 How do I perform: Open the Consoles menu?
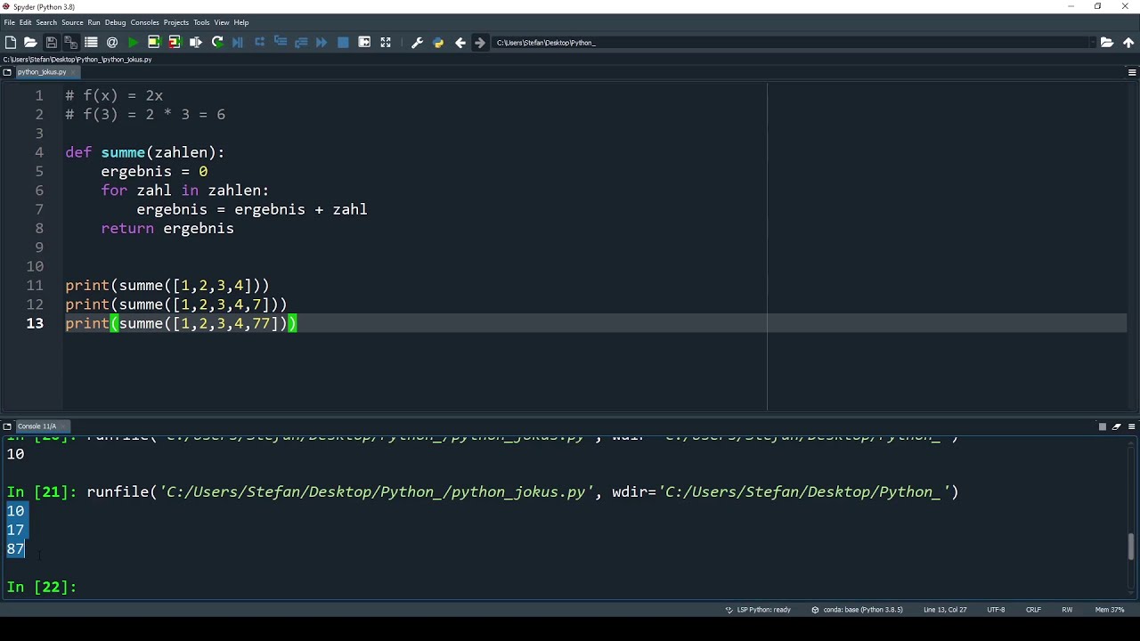(x=144, y=22)
